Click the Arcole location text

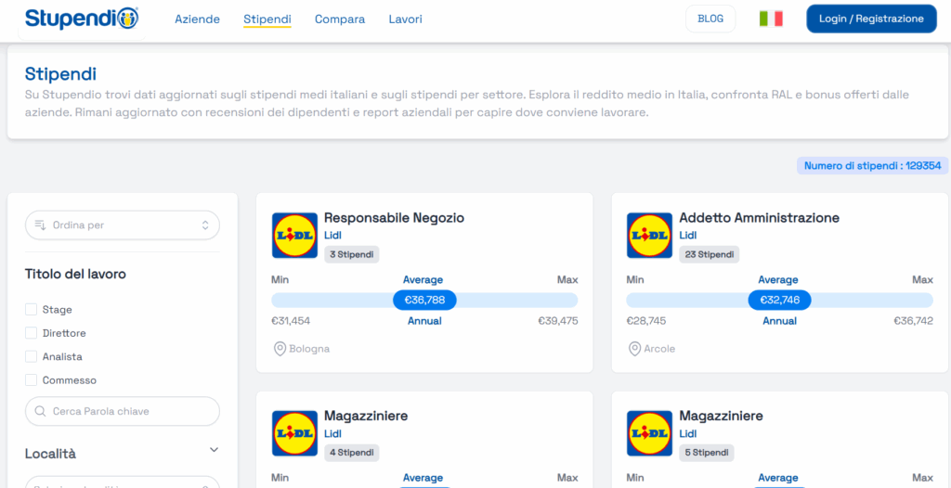click(x=659, y=349)
